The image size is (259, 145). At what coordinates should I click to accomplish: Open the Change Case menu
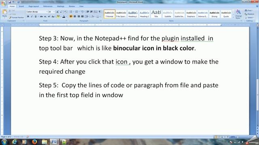point(53,17)
